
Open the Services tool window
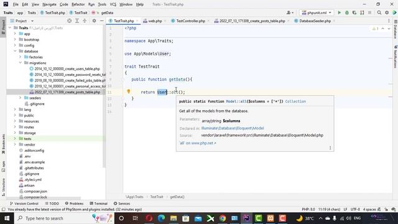click(x=122, y=203)
